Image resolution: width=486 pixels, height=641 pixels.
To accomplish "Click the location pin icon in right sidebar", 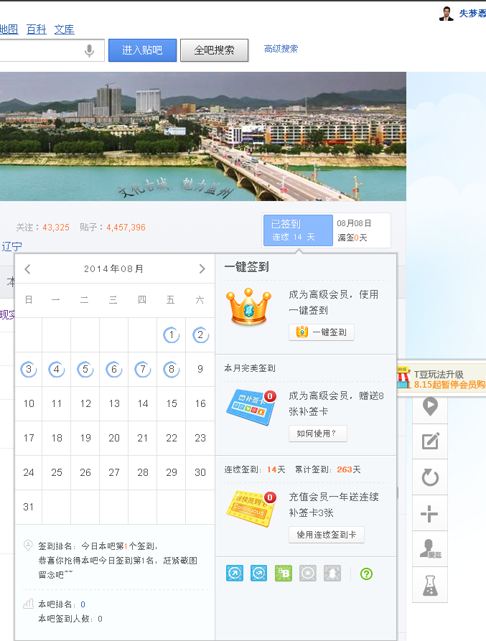I will tap(430, 406).
